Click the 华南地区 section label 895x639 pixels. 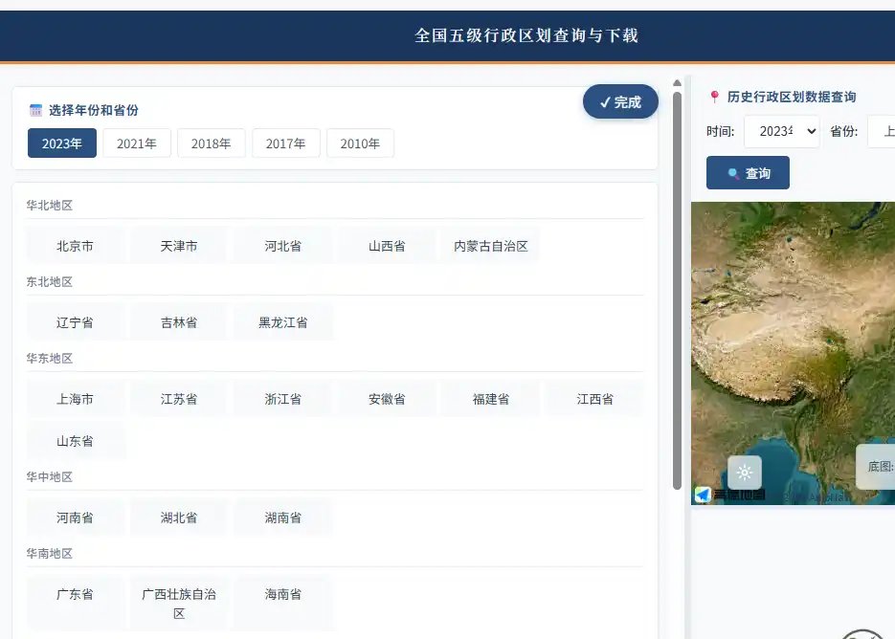(x=49, y=554)
